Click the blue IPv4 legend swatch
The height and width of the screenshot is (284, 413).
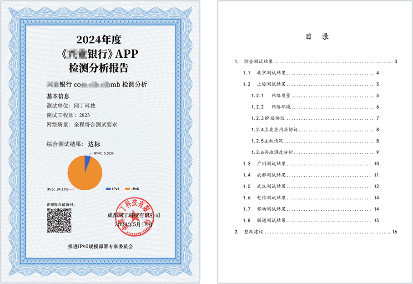click(x=108, y=188)
